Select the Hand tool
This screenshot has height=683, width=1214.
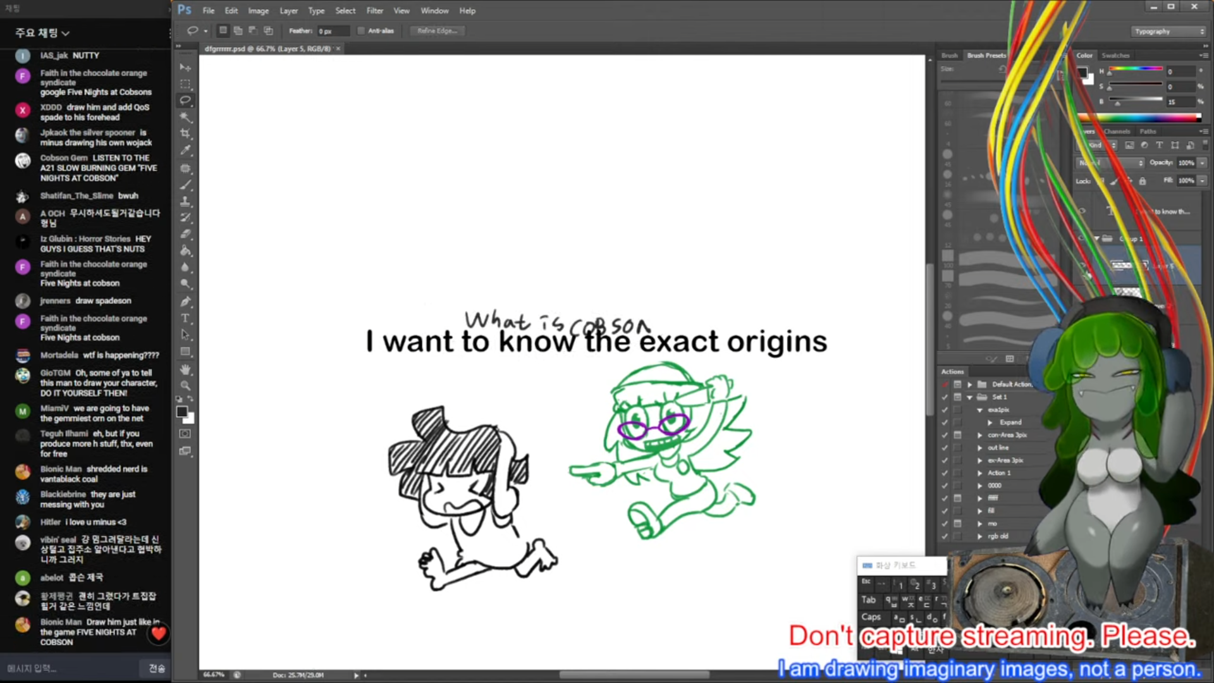coord(185,369)
